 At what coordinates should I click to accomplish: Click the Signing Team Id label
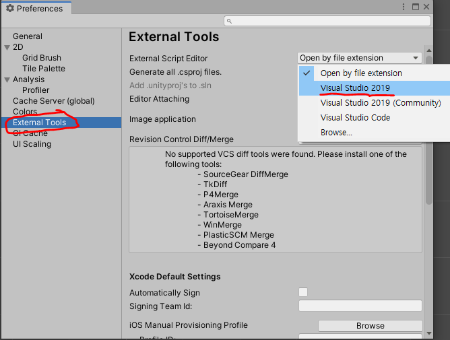tap(161, 306)
